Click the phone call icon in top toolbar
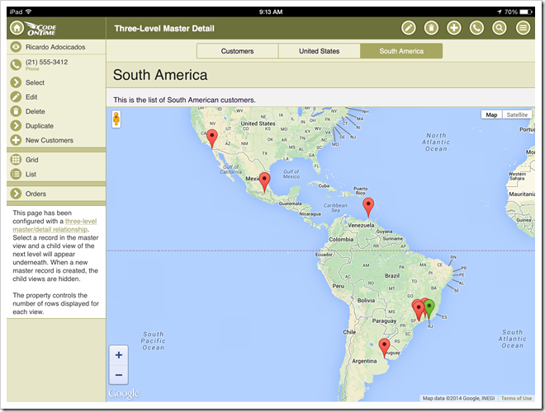Screen dimensions: 545x412 tap(476, 28)
